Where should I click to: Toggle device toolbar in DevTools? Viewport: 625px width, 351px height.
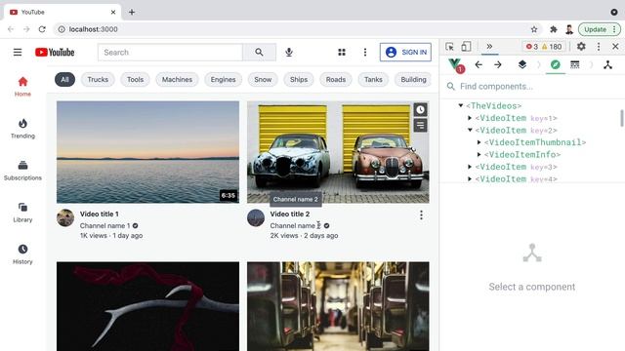coord(466,47)
